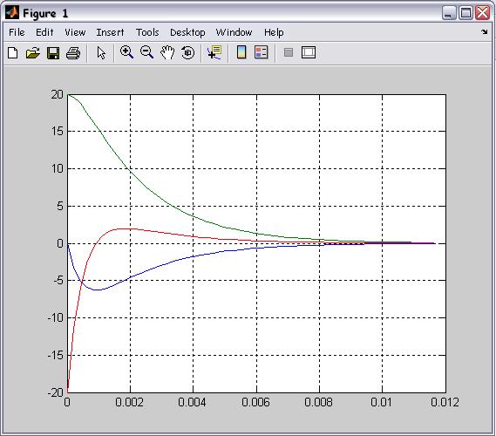Save the figure with the floppy icon
The height and width of the screenshot is (436, 496).
click(53, 53)
